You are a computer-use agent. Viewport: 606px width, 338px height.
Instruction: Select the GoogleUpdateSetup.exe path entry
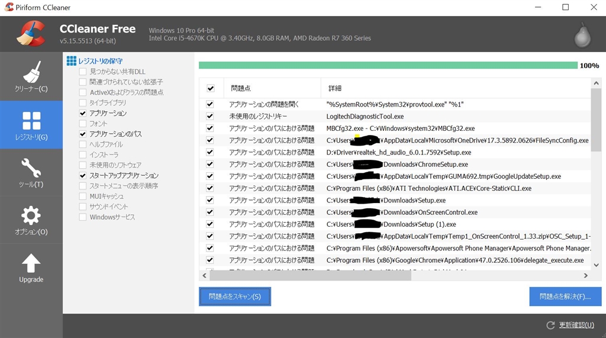(444, 176)
